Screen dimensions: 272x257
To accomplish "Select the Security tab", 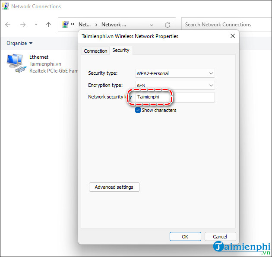I will (x=121, y=51).
